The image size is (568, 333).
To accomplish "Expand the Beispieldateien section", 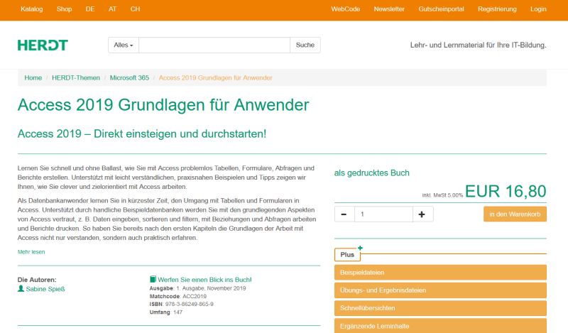I will [440, 272].
